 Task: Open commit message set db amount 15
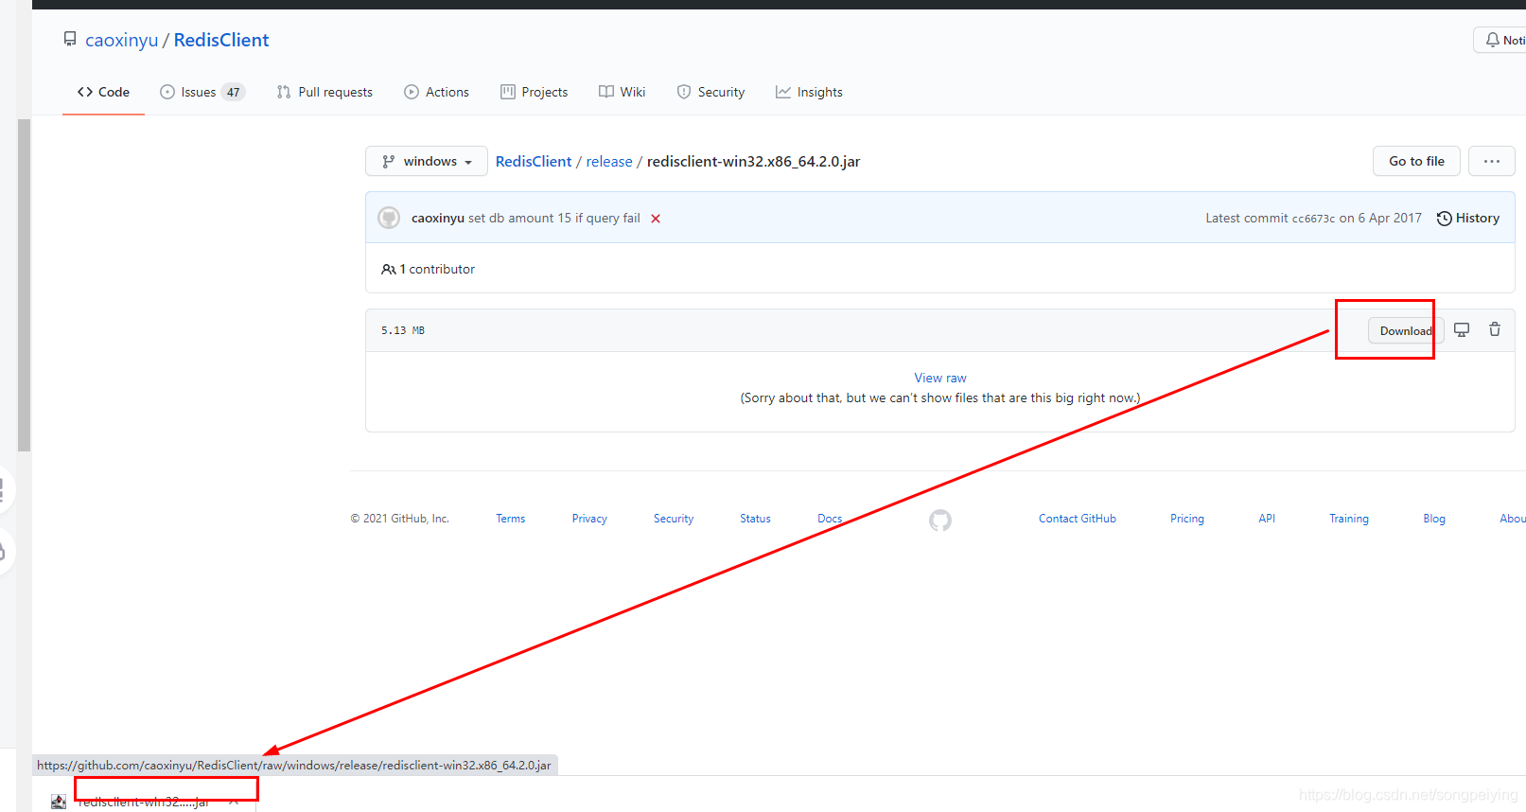point(554,218)
